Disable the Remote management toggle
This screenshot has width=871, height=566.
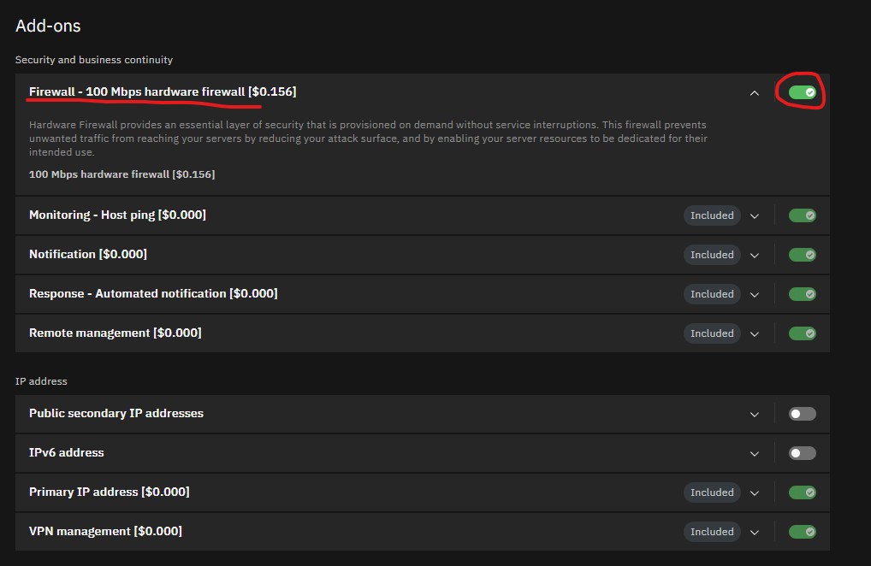tap(802, 333)
